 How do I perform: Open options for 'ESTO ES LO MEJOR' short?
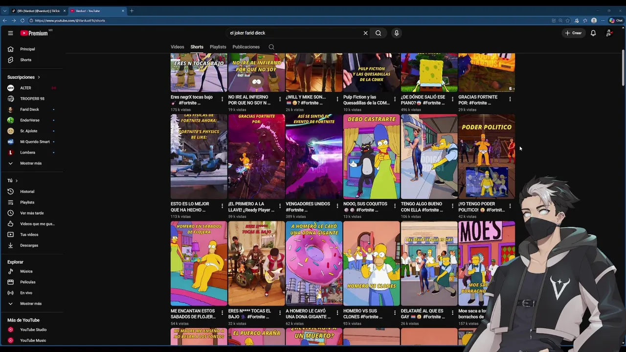coord(223,206)
